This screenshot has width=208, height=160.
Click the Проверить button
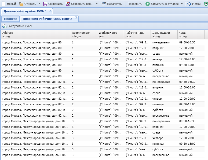coord(135,4)
